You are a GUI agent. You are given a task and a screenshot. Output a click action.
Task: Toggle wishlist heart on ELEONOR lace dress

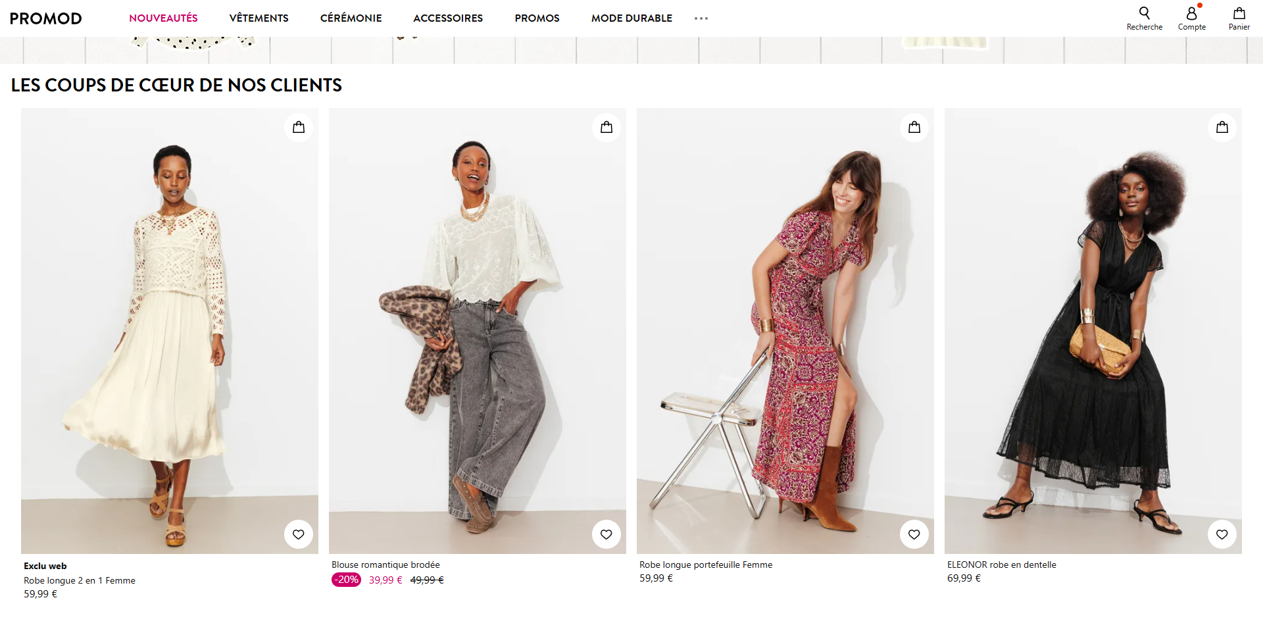click(1222, 534)
